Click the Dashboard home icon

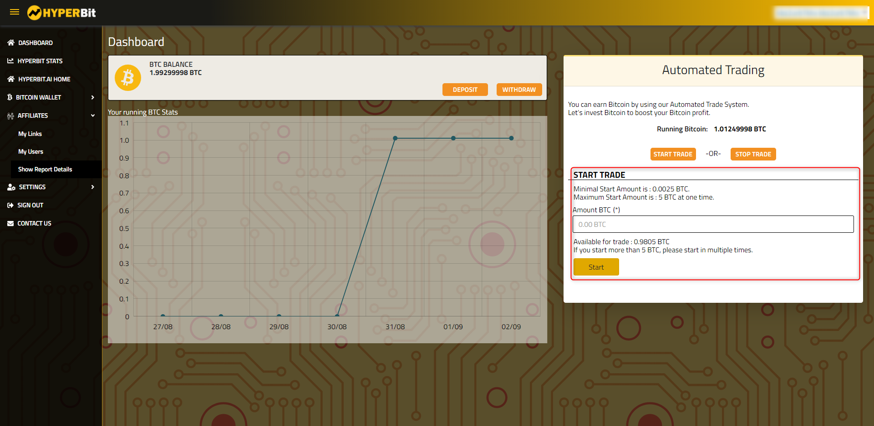[x=11, y=43]
